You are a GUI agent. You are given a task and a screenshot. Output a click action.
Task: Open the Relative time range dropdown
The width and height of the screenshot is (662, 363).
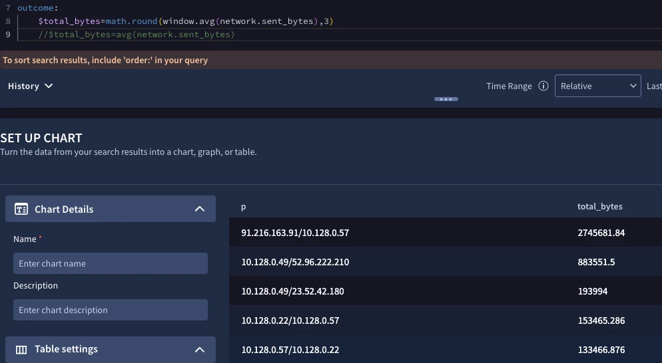click(598, 86)
